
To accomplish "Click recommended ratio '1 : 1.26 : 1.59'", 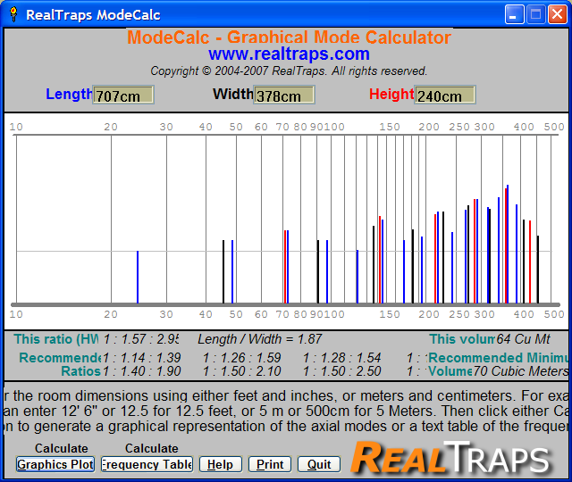I will click(242, 358).
